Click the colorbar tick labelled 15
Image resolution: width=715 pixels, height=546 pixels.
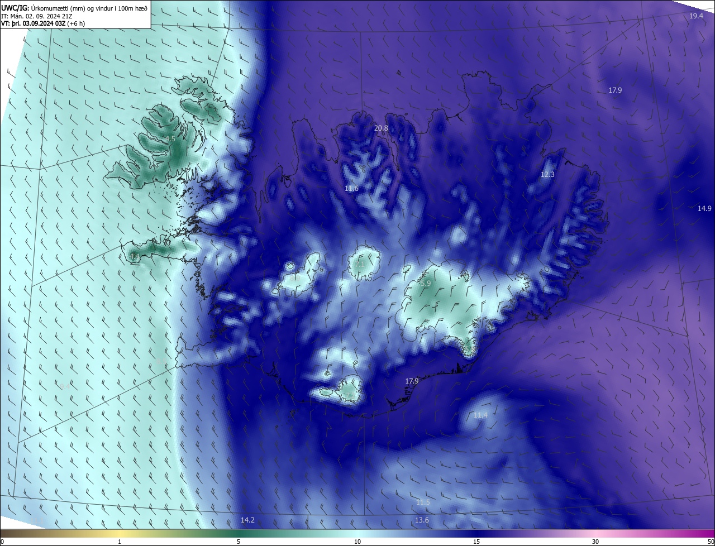476,542
